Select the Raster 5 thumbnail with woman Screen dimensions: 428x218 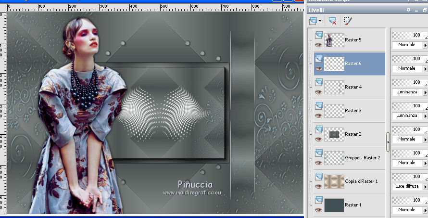pyautogui.click(x=334, y=40)
